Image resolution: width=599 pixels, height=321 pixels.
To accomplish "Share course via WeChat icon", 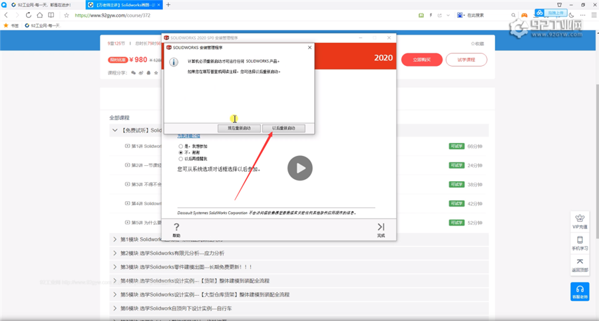I will [x=133, y=73].
